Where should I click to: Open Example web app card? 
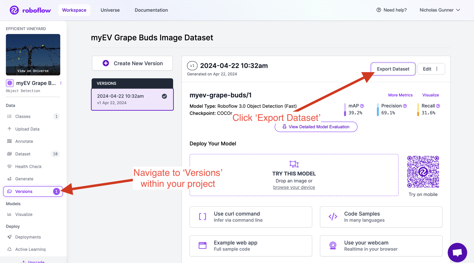(251, 246)
